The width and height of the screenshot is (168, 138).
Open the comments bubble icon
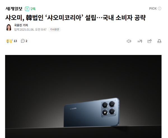pos(23,41)
